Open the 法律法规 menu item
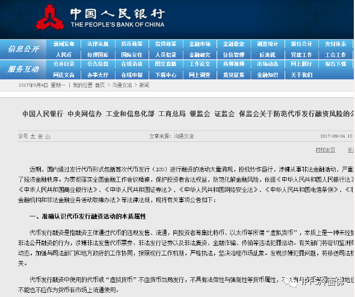355x297 pixels. [x=98, y=44]
